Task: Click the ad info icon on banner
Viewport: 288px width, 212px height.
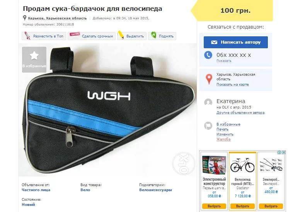Action: [279, 153]
